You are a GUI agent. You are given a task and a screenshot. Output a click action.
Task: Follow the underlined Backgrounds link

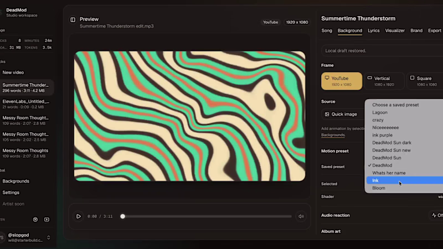(333, 135)
